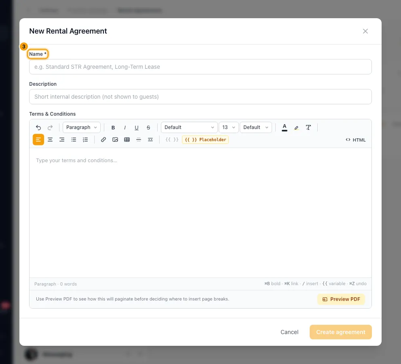Open the font size 13 dropdown
The image size is (401, 364).
[229, 127]
